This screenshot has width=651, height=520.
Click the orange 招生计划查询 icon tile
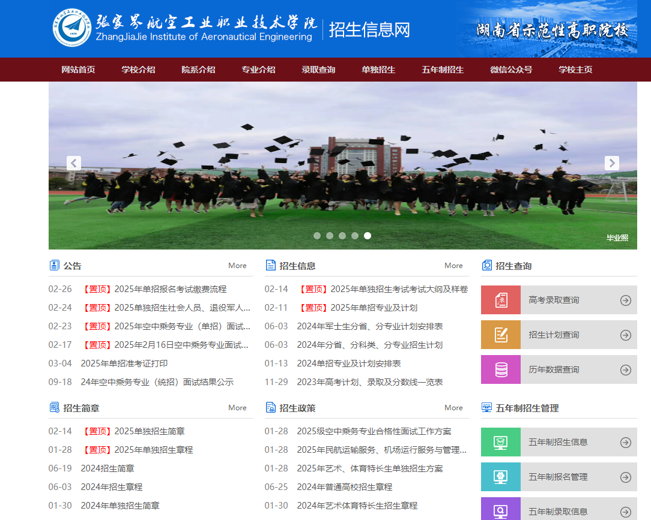[x=501, y=335]
